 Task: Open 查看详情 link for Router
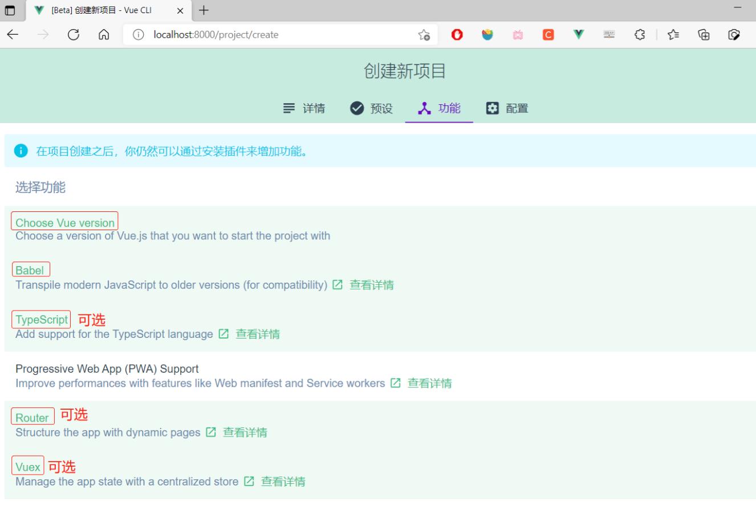(245, 432)
